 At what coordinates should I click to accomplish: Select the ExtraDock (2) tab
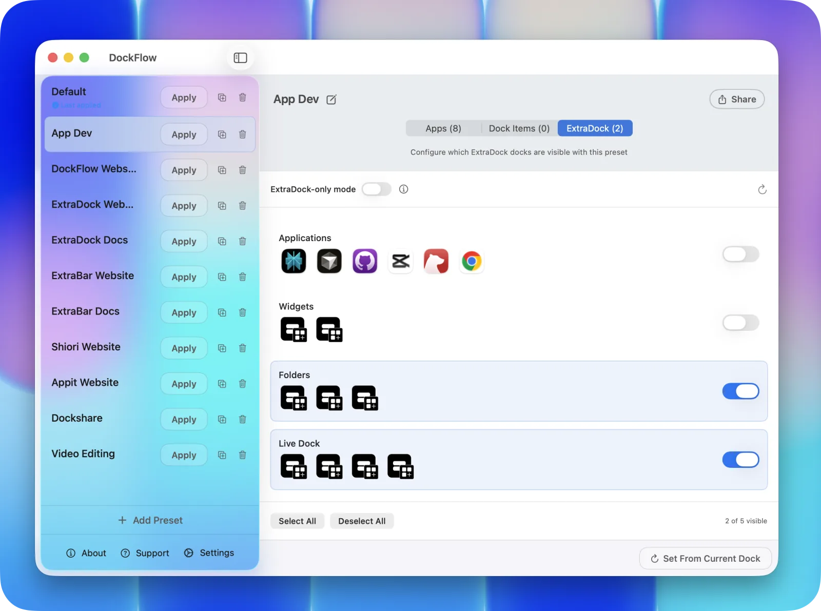pos(595,128)
